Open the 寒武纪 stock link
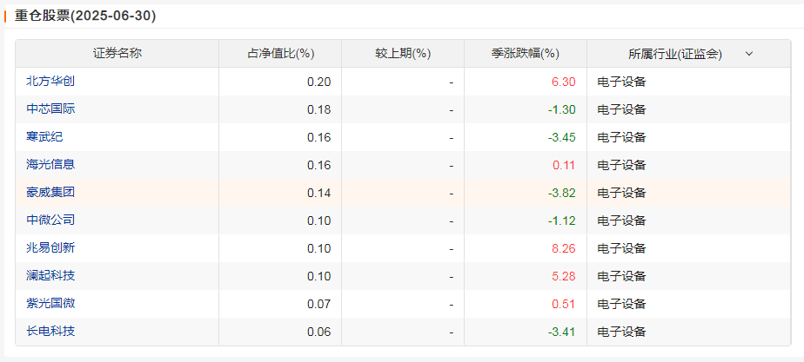This screenshot has width=804, height=362. click(44, 137)
